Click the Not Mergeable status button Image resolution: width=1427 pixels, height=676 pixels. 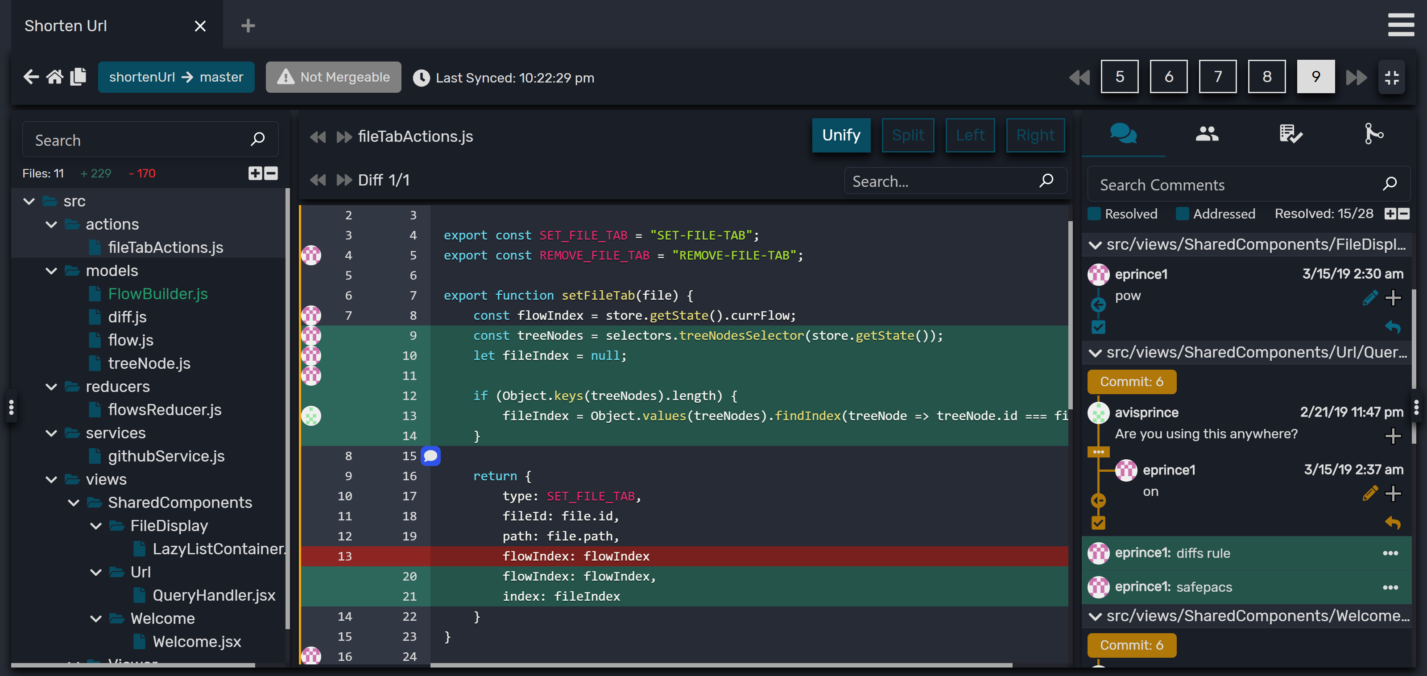(x=334, y=77)
